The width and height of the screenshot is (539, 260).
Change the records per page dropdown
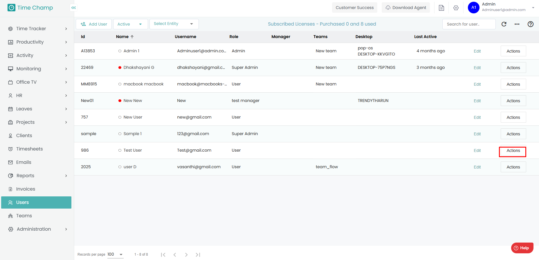click(115, 254)
